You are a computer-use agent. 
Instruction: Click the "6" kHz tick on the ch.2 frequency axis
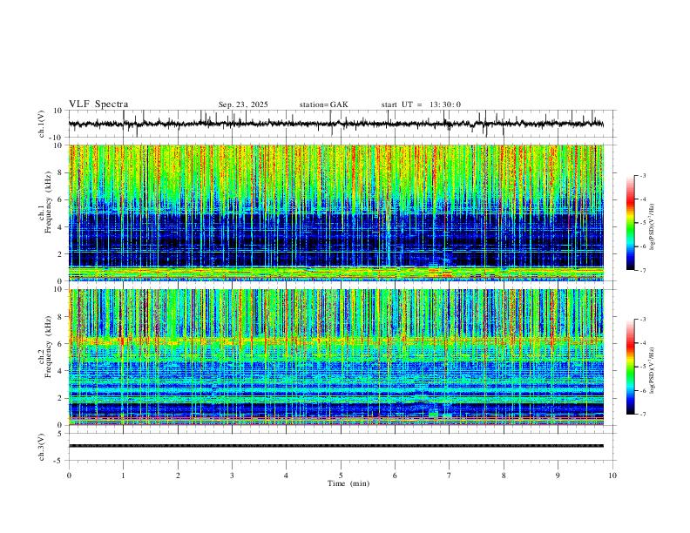click(x=60, y=344)
